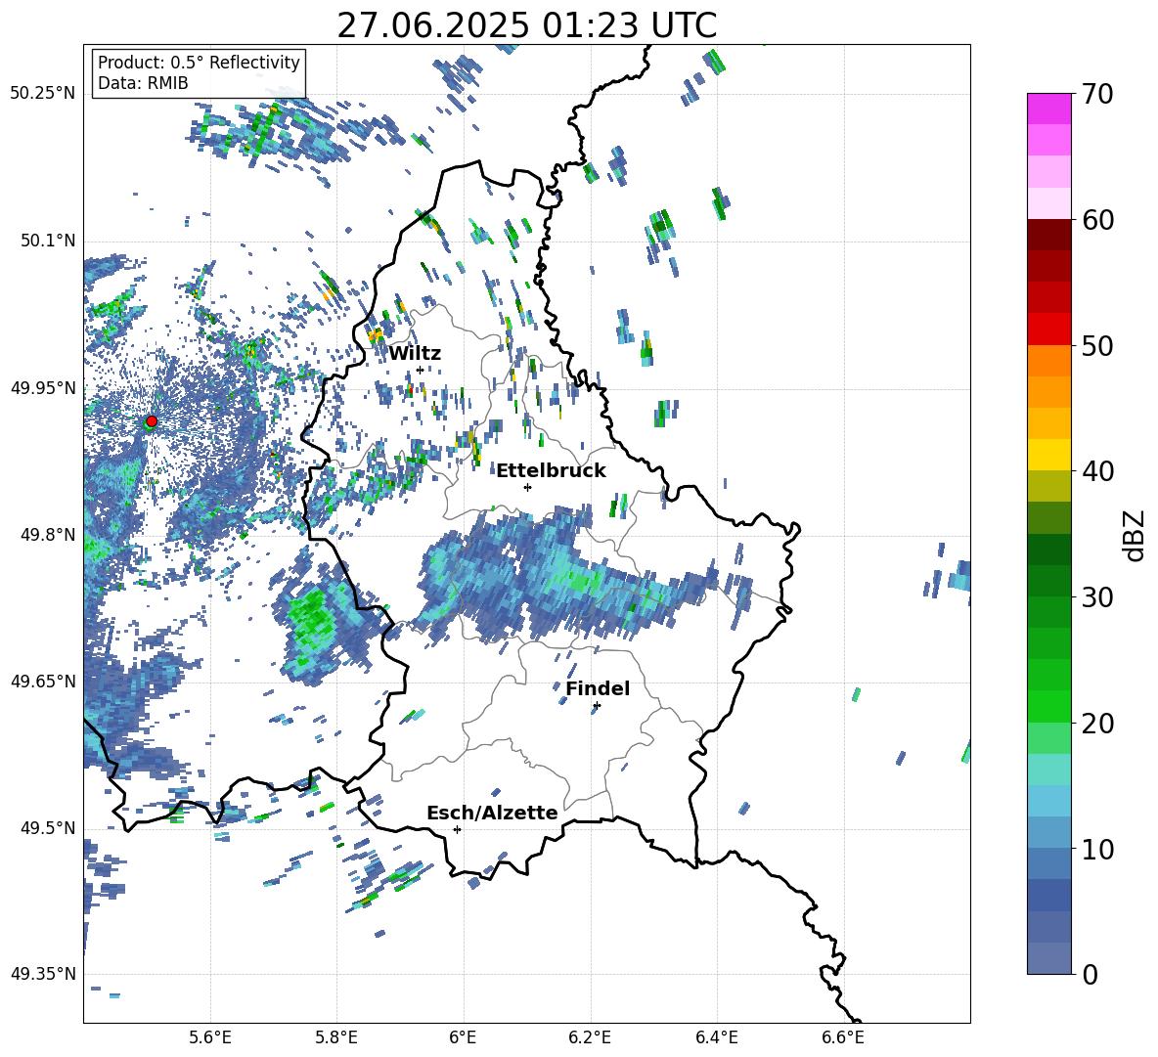Click the bright red swatch above 50

(1048, 330)
